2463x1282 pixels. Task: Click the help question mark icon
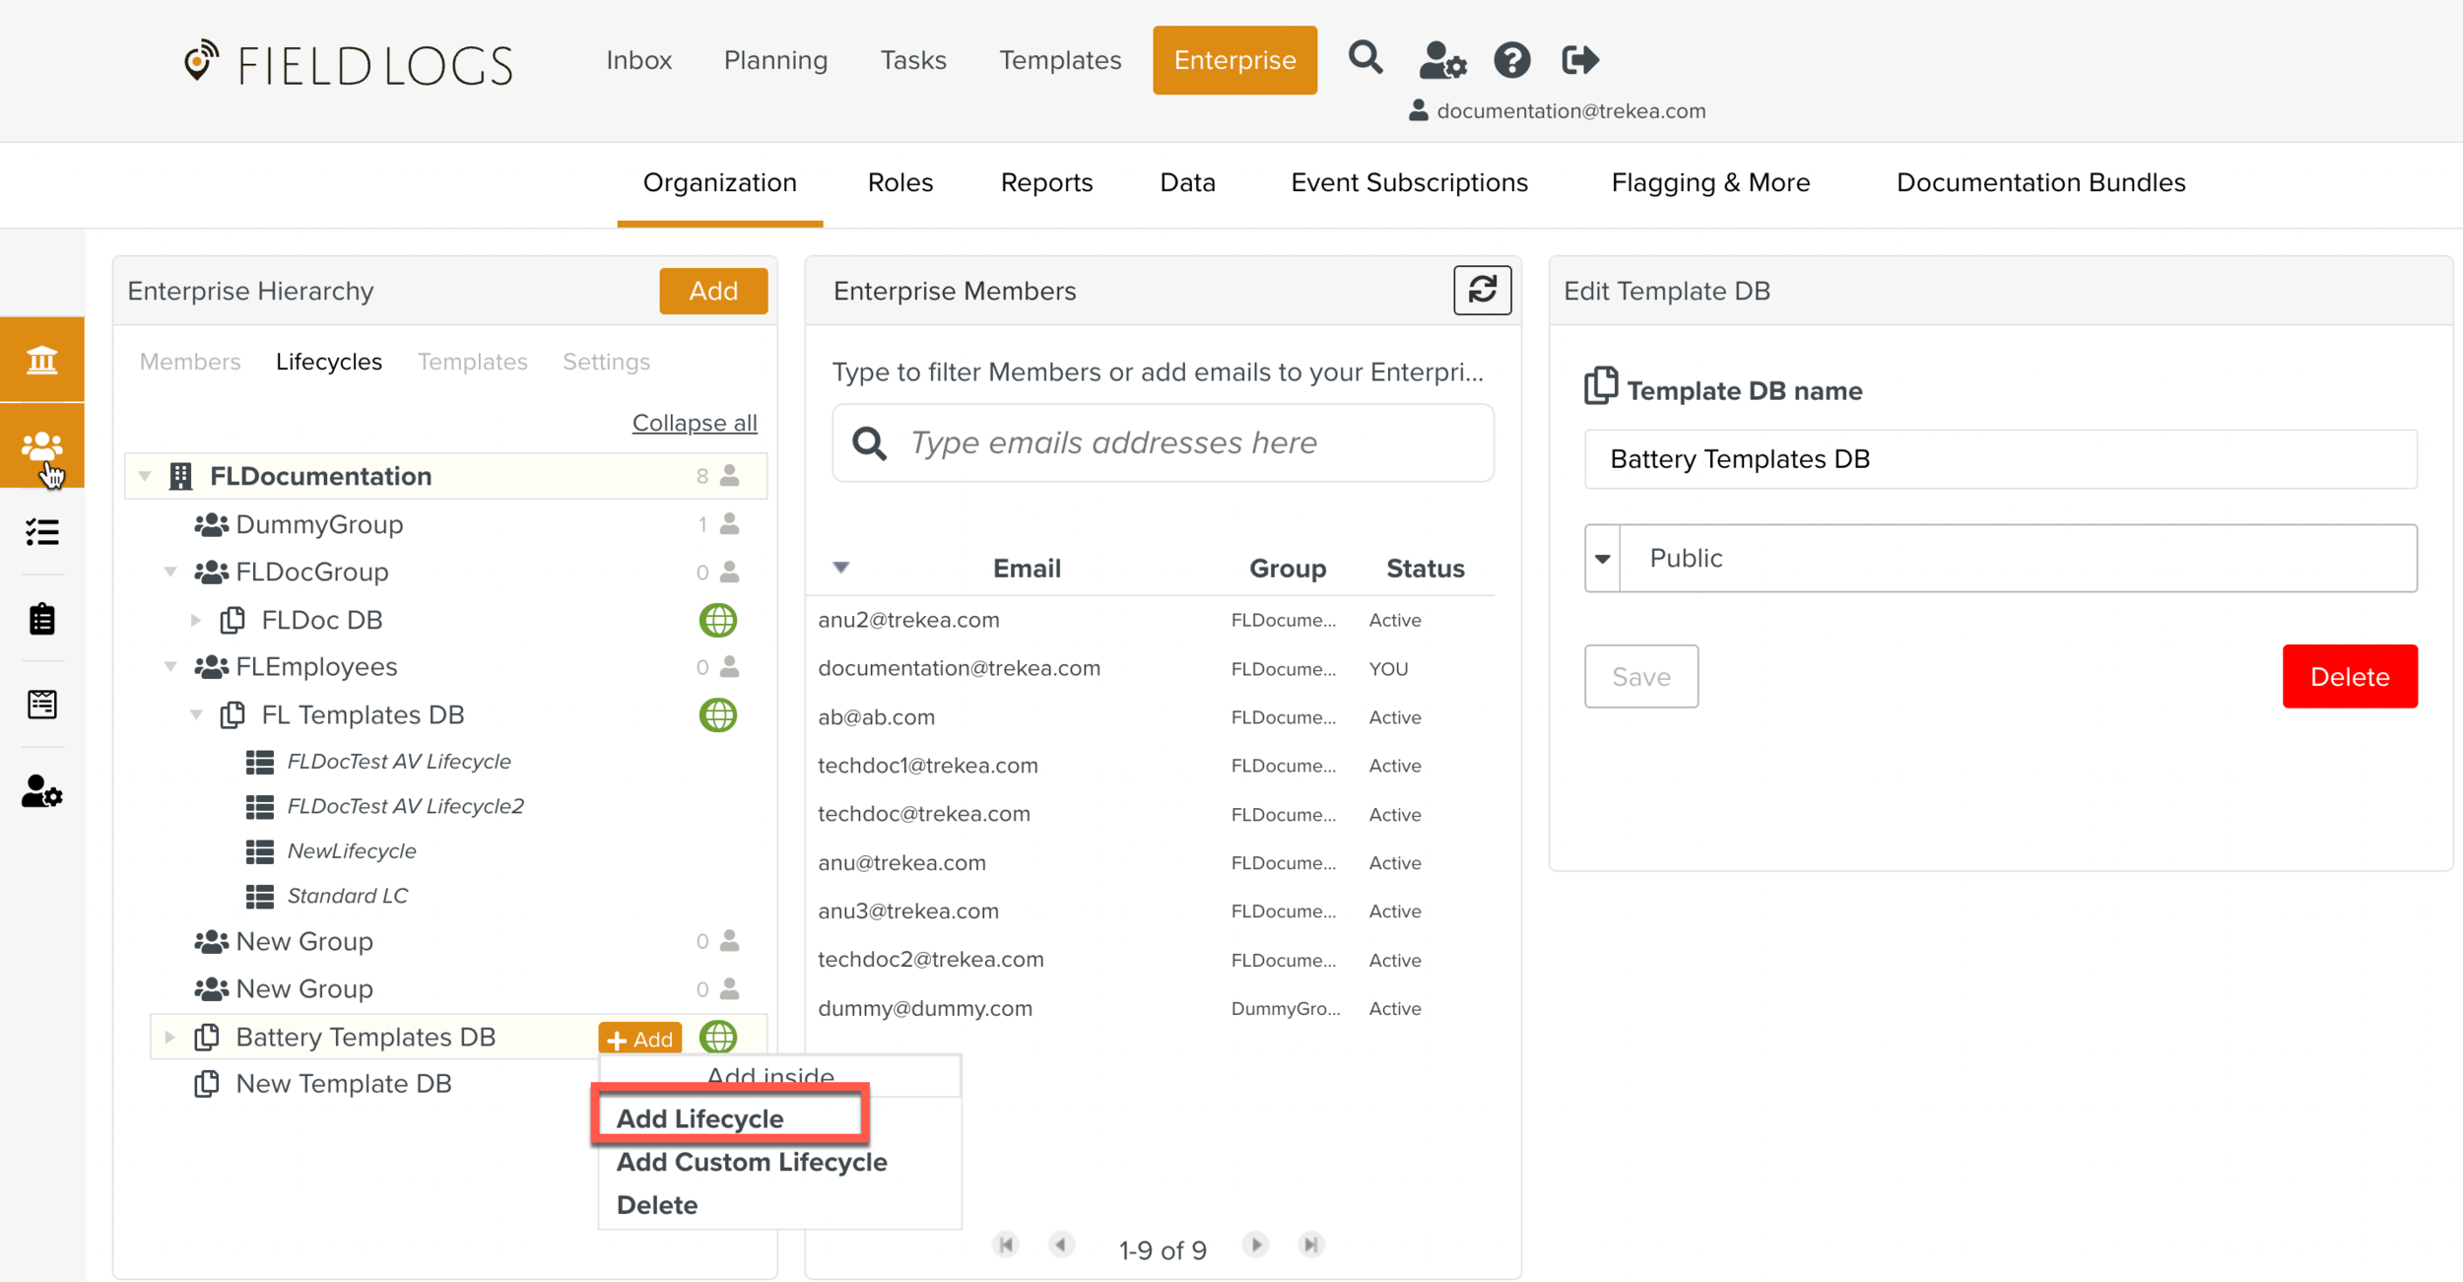tap(1511, 60)
